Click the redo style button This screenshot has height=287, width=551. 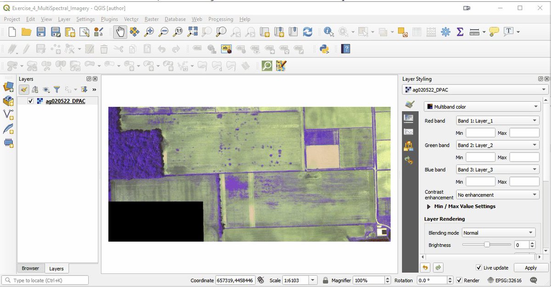(x=438, y=268)
